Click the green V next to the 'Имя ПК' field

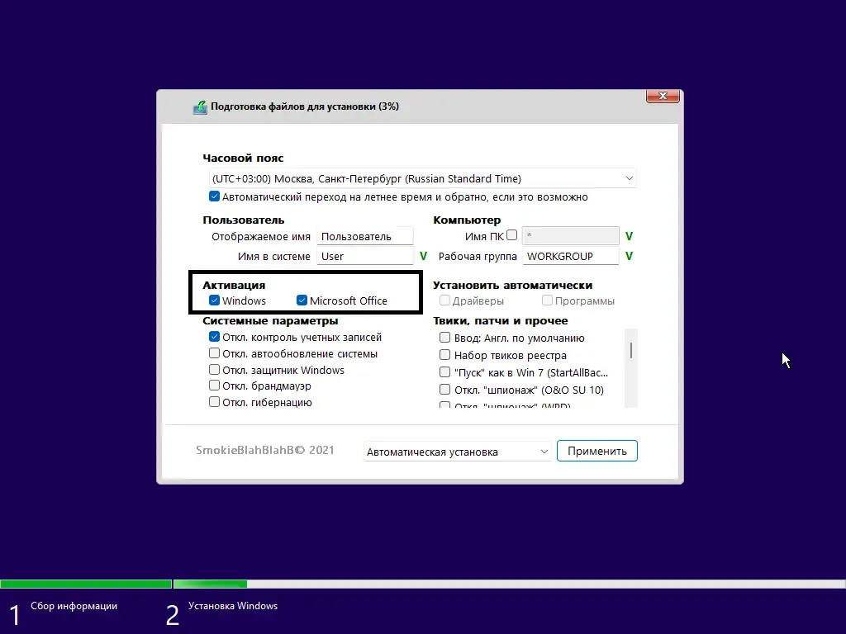coord(628,236)
